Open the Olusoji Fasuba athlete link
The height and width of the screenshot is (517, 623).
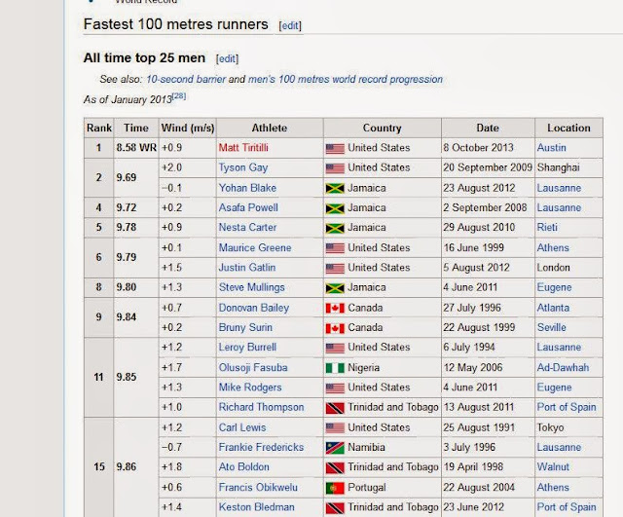tap(253, 368)
